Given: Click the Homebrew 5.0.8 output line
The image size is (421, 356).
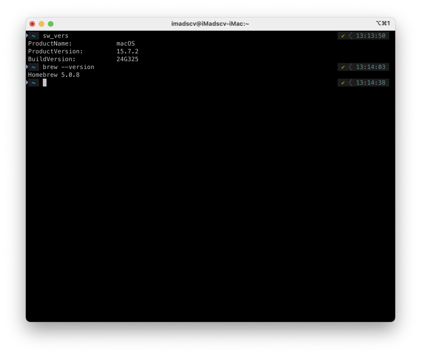Looking at the screenshot, I should pos(53,75).
